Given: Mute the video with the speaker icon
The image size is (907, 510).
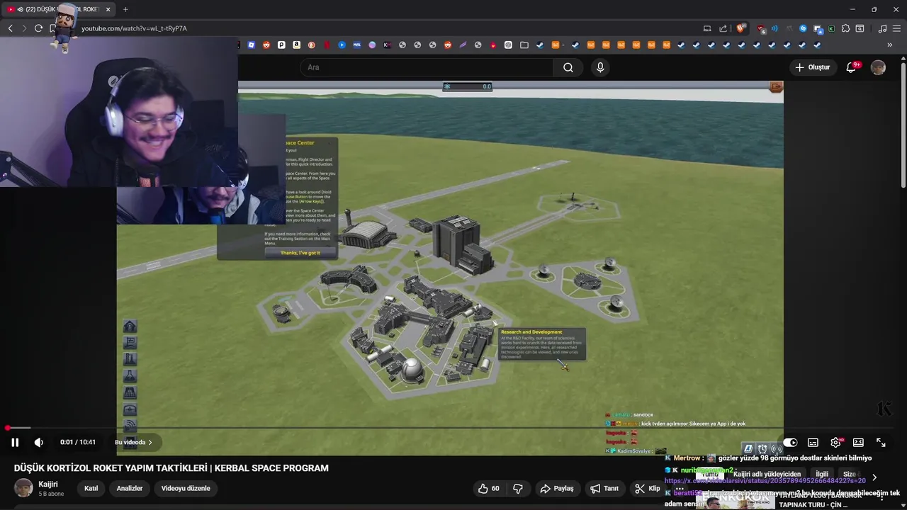Looking at the screenshot, I should [39, 442].
